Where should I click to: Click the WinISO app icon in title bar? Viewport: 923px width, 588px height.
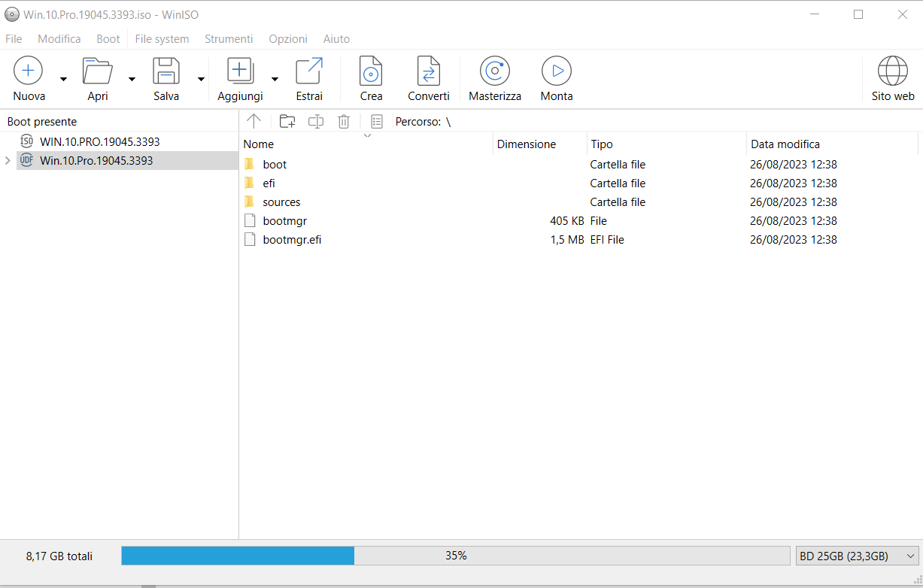coord(12,14)
